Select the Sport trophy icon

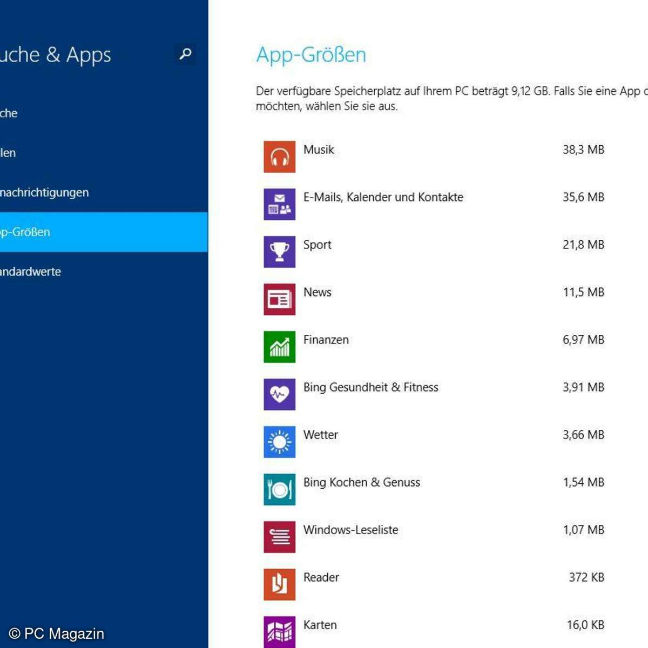pos(279,252)
